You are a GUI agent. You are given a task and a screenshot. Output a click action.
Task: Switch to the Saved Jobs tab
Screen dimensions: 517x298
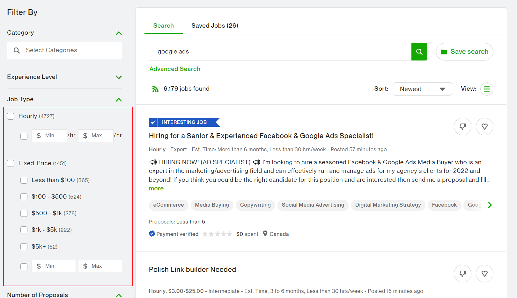tap(215, 25)
